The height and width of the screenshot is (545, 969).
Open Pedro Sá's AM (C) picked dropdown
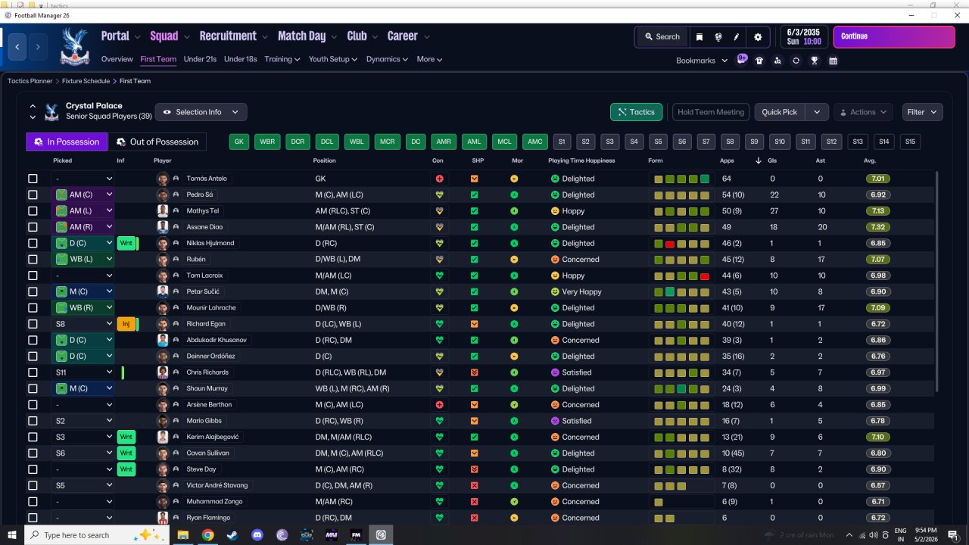coord(83,195)
